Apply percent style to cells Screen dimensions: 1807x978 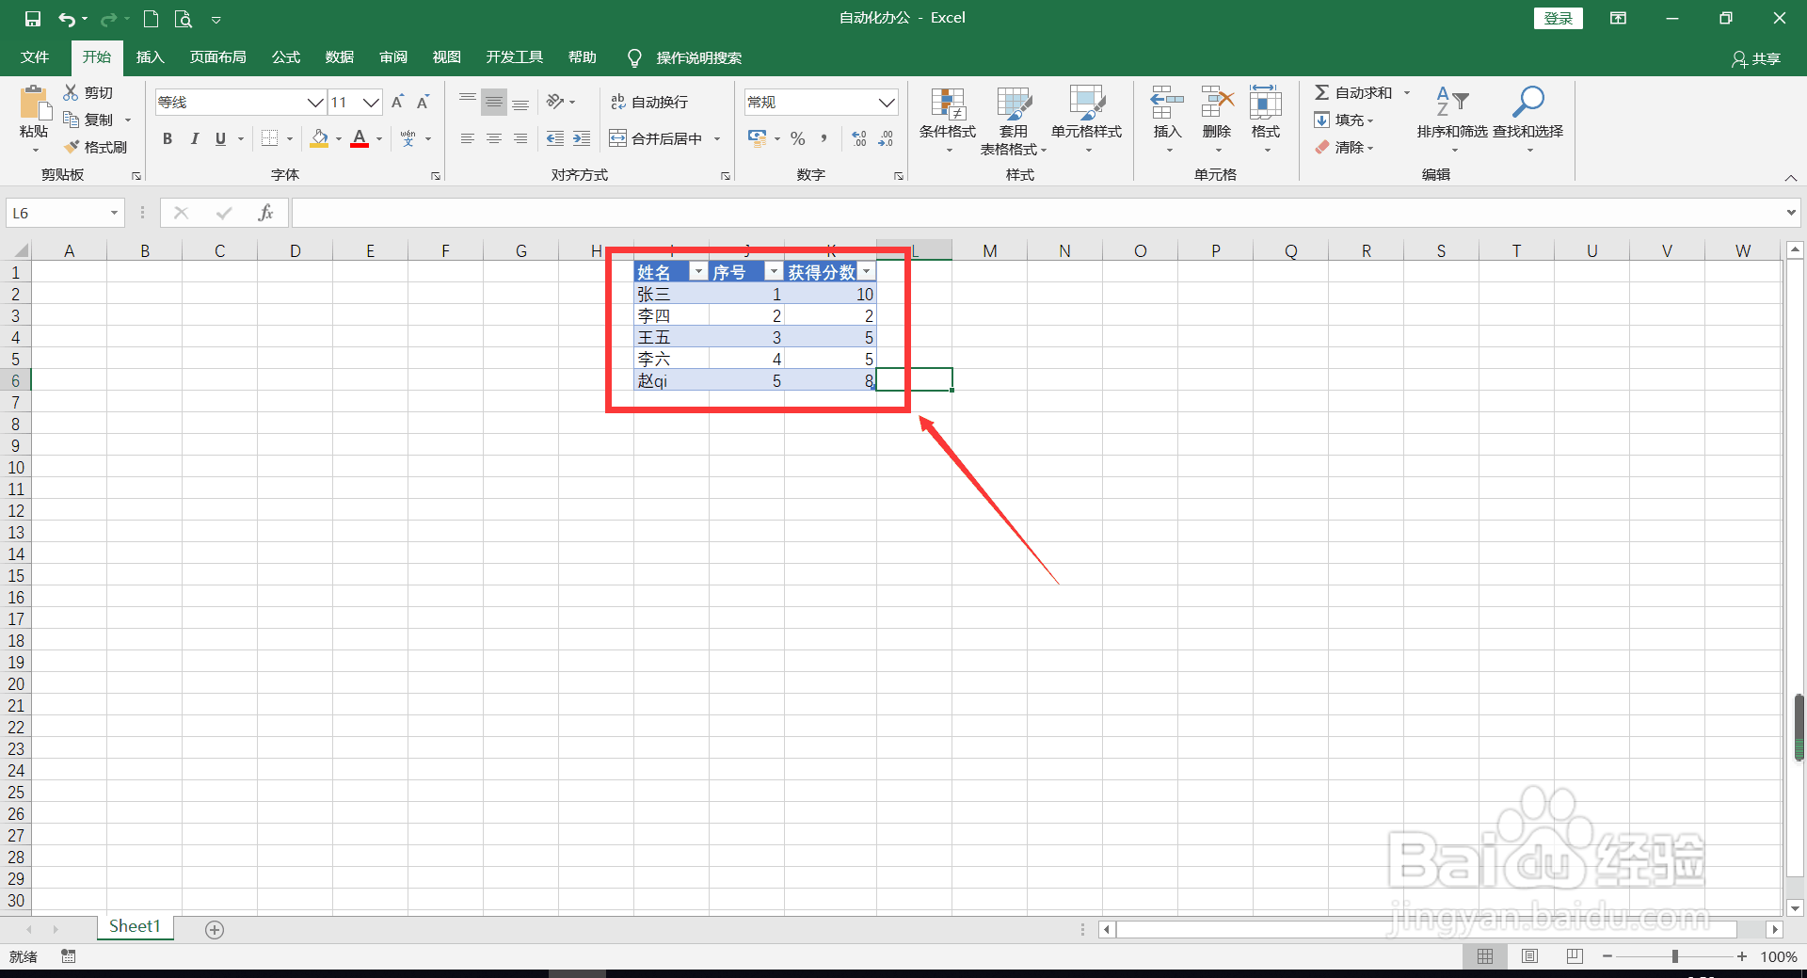point(798,138)
